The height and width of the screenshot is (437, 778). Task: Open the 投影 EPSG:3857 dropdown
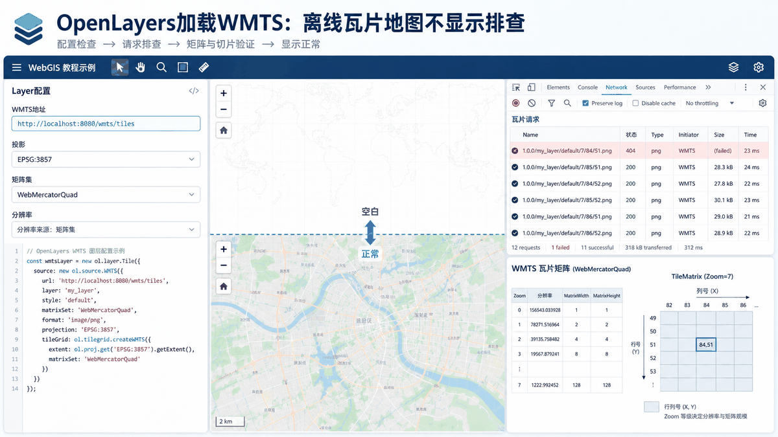coord(106,159)
